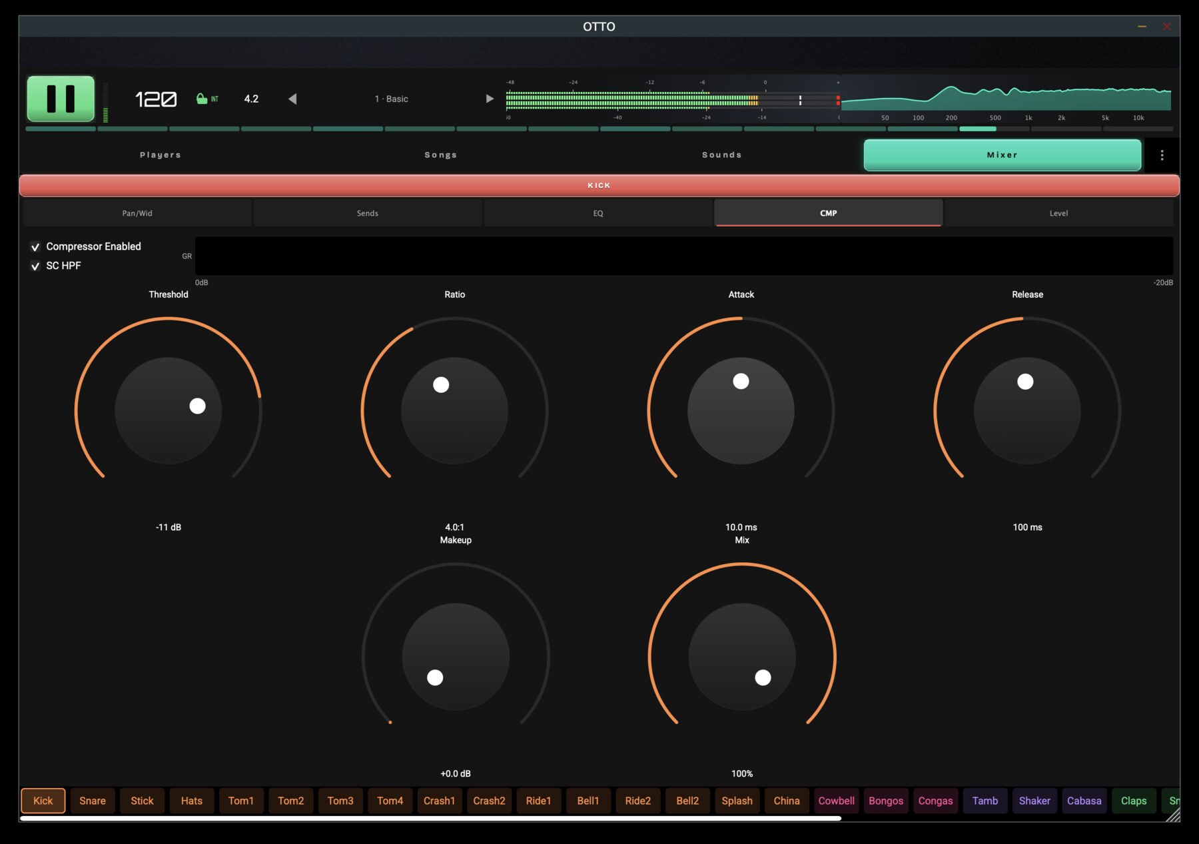Select the Kick channel button
Image resolution: width=1199 pixels, height=844 pixels.
[43, 801]
